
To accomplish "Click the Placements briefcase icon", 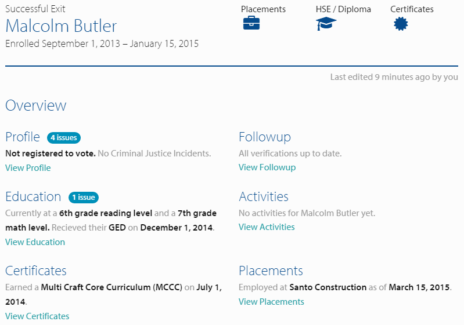I will click(x=251, y=24).
